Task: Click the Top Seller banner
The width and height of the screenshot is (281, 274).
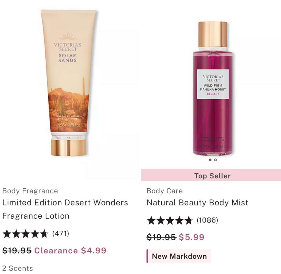Action: pyautogui.click(x=211, y=176)
